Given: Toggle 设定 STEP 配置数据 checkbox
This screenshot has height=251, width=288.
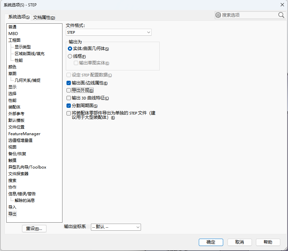Looking at the screenshot, I should coord(68,75).
